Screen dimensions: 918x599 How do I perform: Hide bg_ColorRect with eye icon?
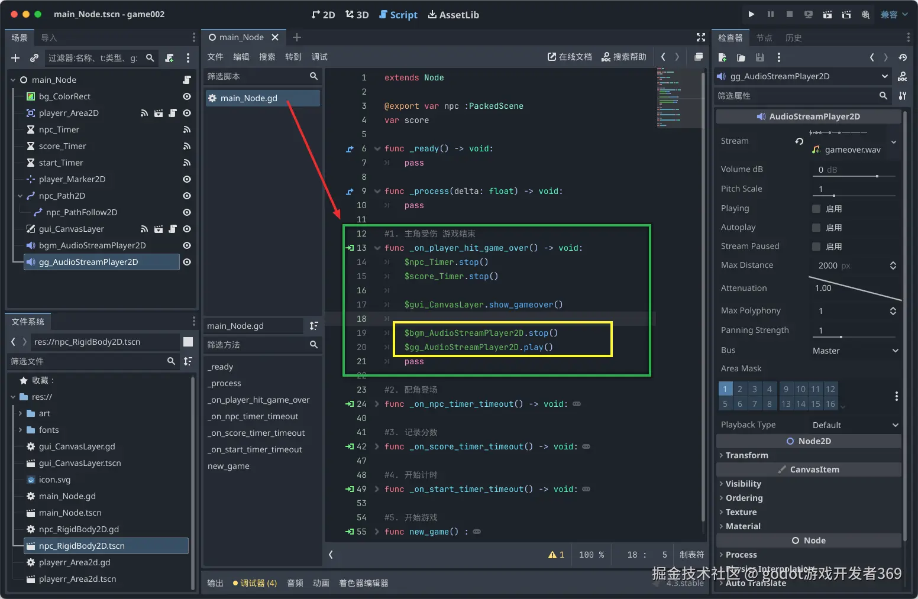187,96
